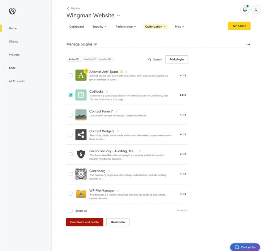
Task: Click the CoBlocks version 4.0.8
Action: pyautogui.click(x=183, y=95)
